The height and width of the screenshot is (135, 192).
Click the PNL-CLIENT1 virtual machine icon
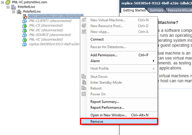point(24,21)
